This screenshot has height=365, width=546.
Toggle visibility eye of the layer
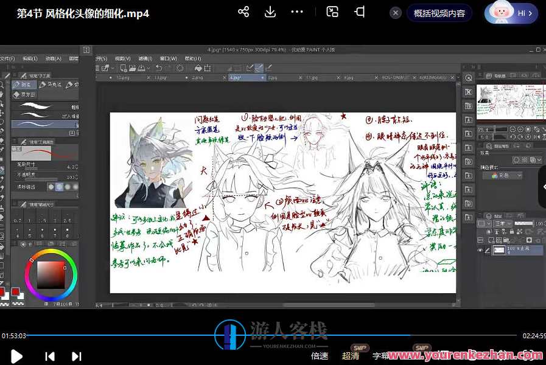[x=480, y=250]
